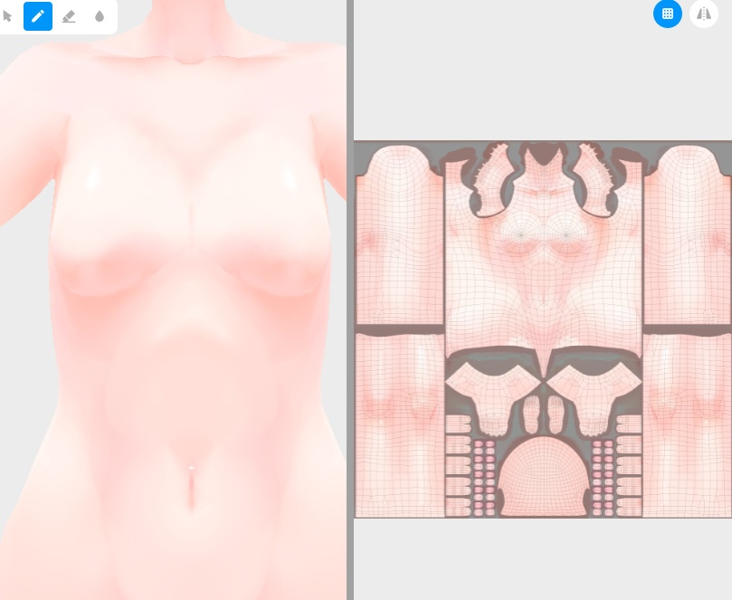
Task: Open the selection tool instead of pencil
Action: click(x=8, y=16)
